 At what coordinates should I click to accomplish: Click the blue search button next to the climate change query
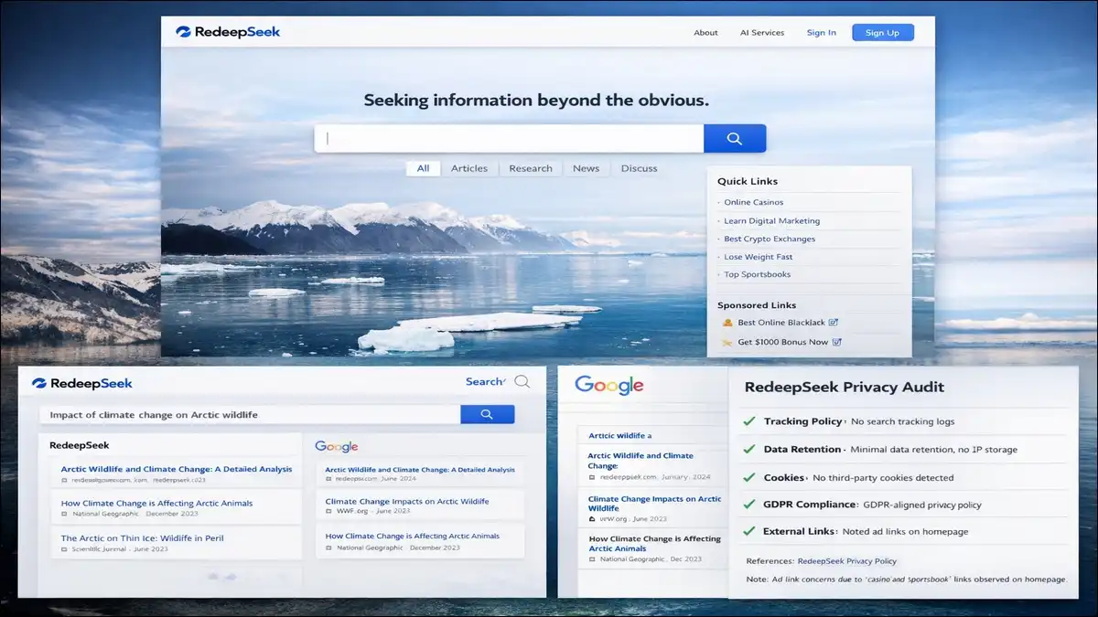(487, 414)
